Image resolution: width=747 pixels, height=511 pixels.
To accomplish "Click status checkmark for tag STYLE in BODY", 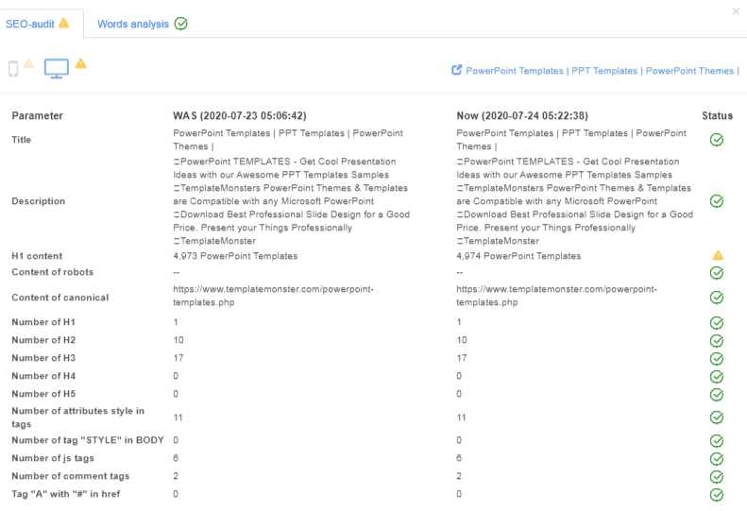I will point(717,441).
